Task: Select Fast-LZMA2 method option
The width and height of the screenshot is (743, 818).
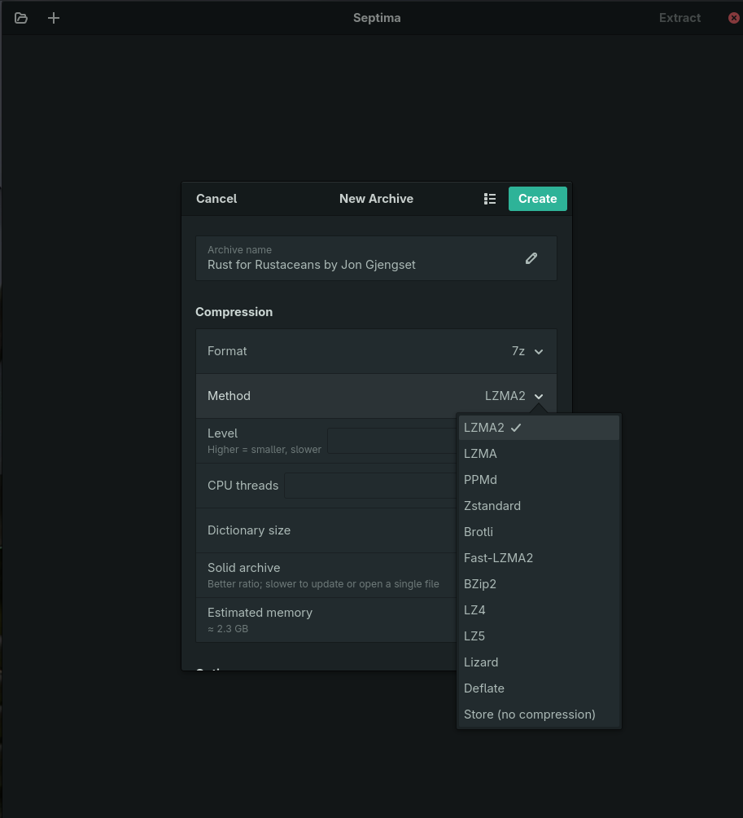Action: tap(539, 558)
